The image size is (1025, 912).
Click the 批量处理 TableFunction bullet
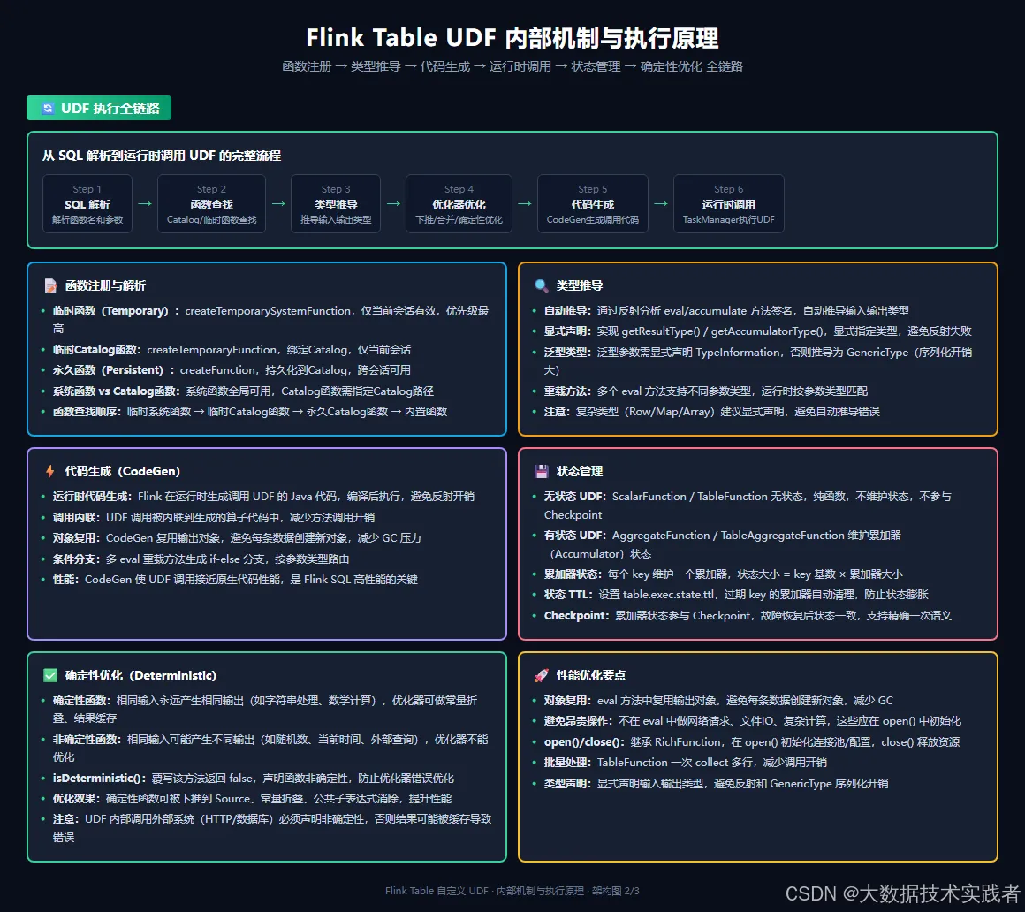click(686, 763)
